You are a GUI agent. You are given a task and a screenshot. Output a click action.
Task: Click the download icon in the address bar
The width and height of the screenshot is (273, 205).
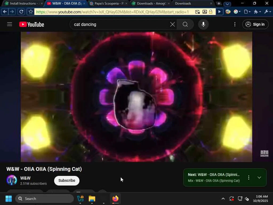click(204, 12)
